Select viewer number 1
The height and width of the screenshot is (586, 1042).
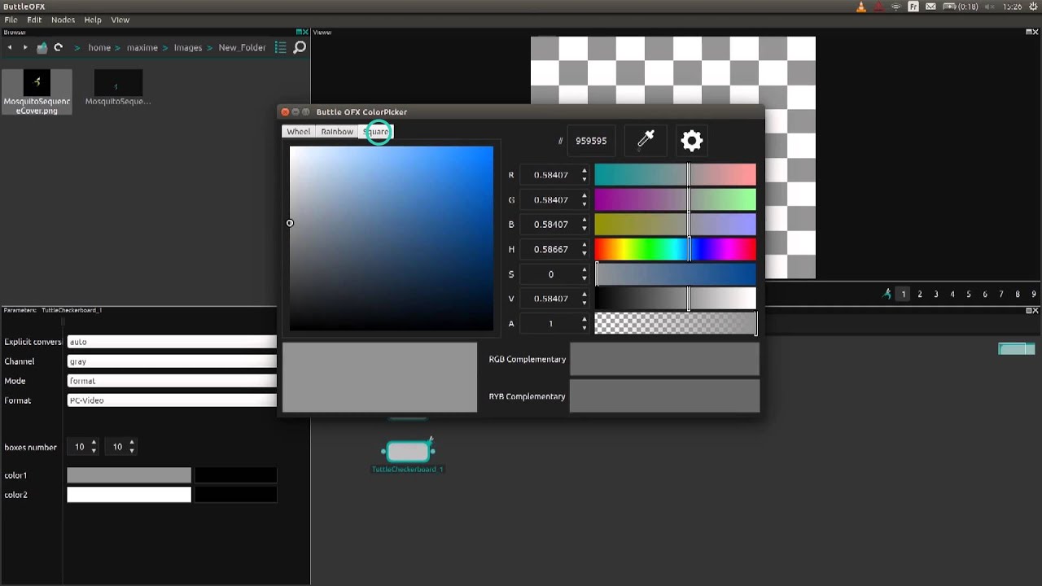[903, 294]
